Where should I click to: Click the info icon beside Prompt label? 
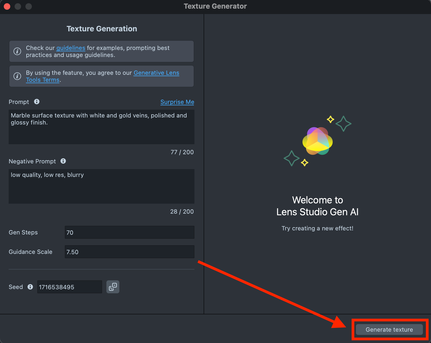pos(37,102)
